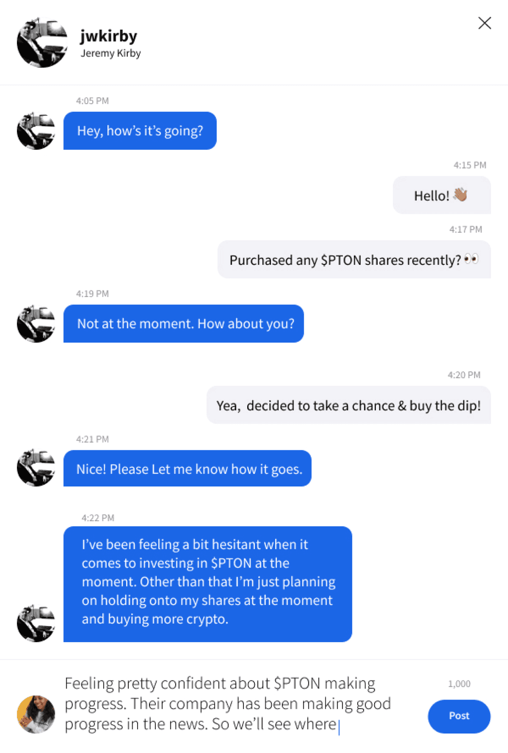
Task: Select the 'buy the dip!' message bubble
Action: 349,405
